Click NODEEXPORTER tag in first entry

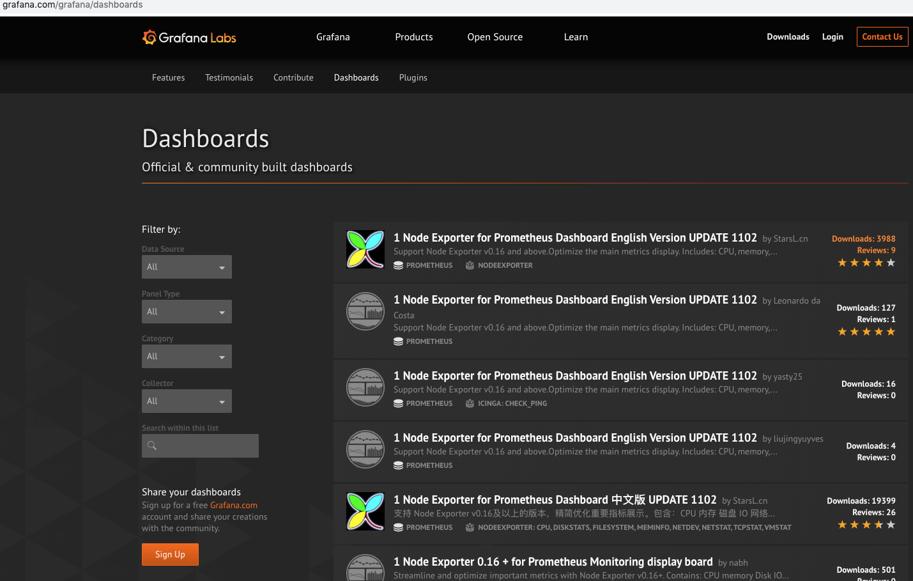point(505,265)
